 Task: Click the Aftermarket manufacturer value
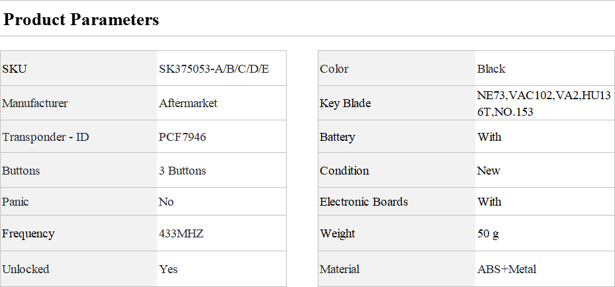(188, 103)
